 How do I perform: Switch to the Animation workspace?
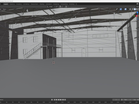pyautogui.click(x=49, y=4)
